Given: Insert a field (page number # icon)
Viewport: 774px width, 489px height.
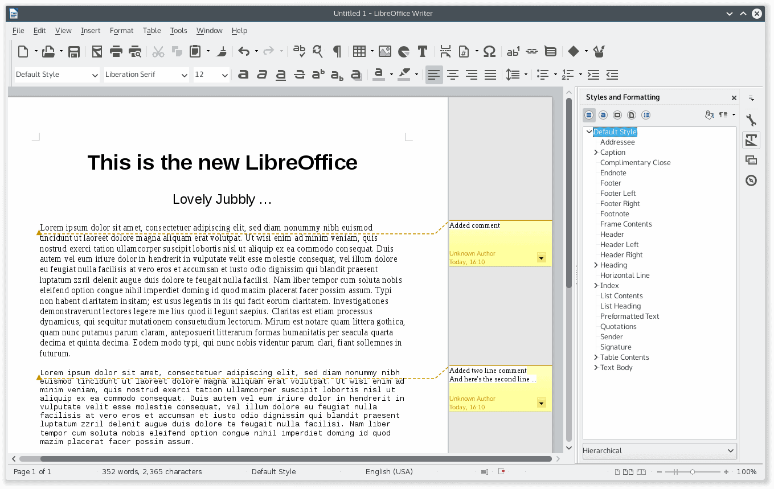Looking at the screenshot, I should (464, 52).
